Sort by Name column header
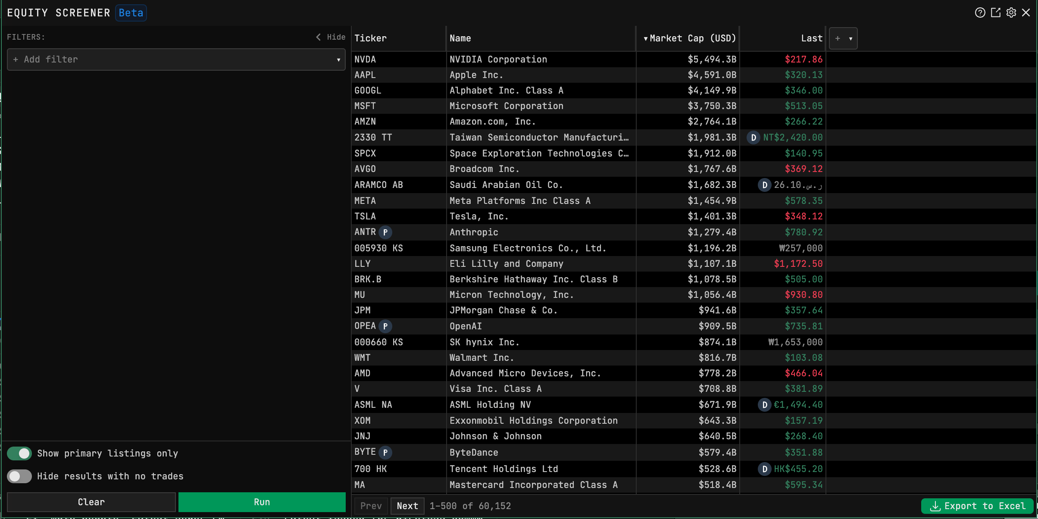The image size is (1038, 519). tap(541, 38)
